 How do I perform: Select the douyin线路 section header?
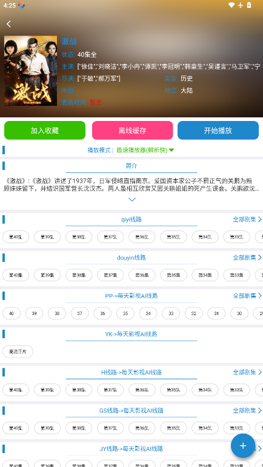[131, 258]
